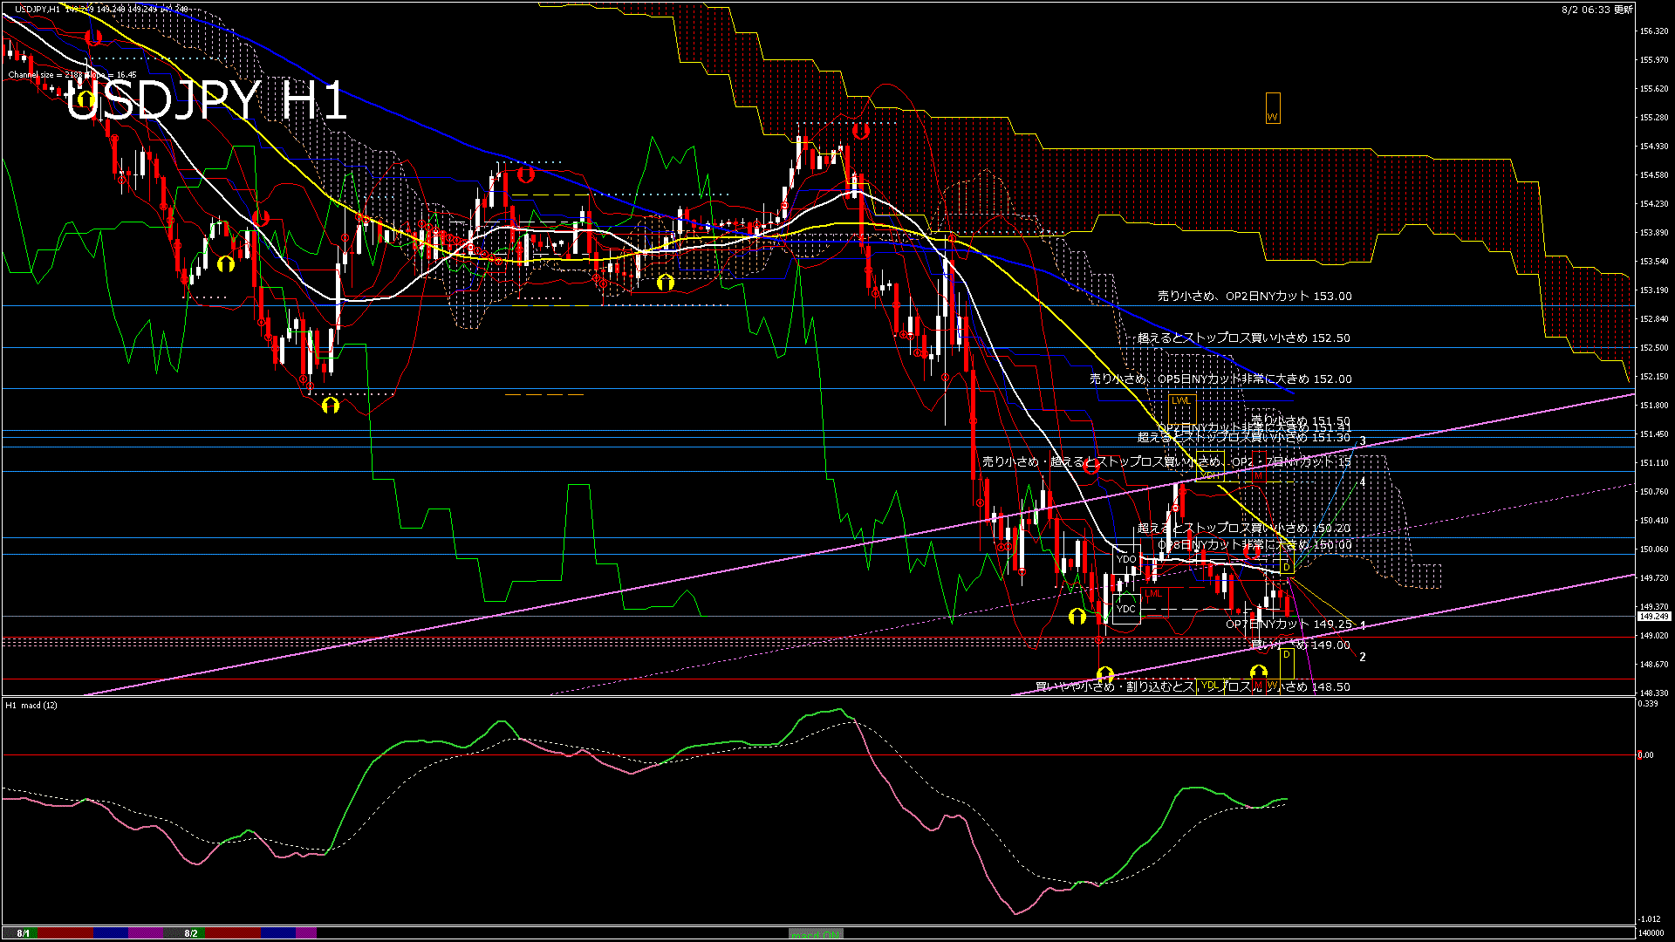
Task: Click the 8/2 date label in session bar
Action: coord(191,933)
